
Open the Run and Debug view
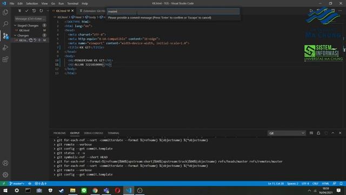point(5,48)
